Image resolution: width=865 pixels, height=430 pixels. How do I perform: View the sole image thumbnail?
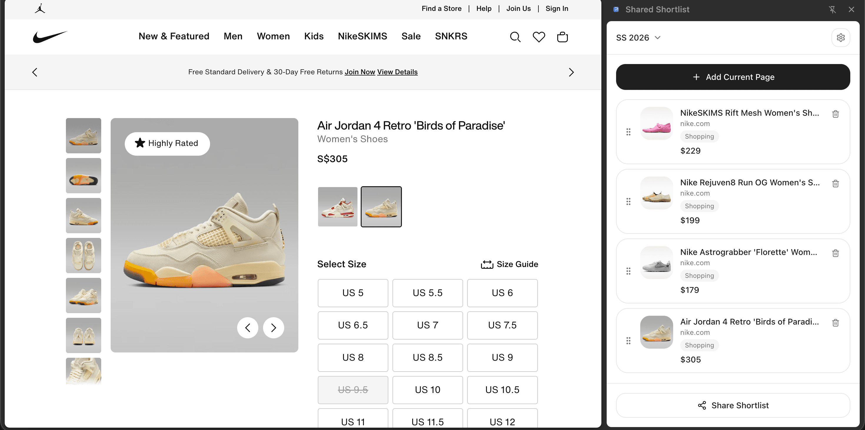click(x=83, y=176)
